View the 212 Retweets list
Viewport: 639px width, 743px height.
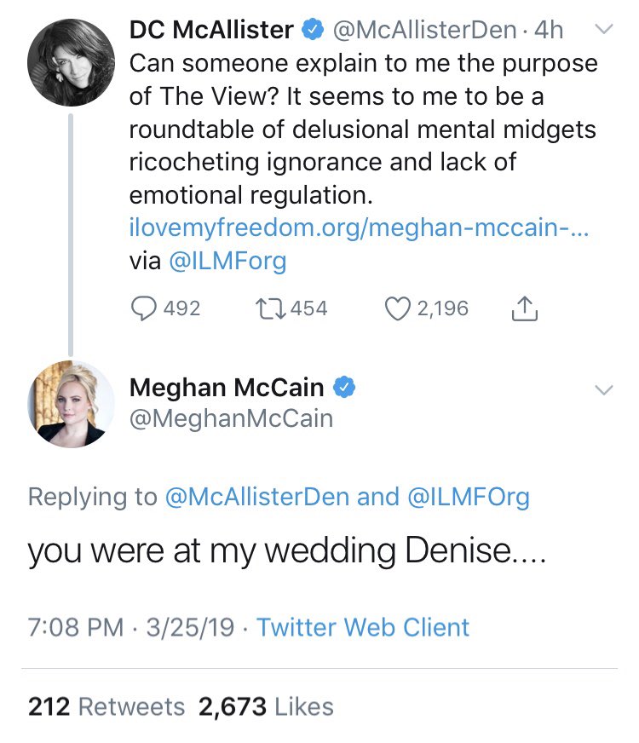[106, 706]
